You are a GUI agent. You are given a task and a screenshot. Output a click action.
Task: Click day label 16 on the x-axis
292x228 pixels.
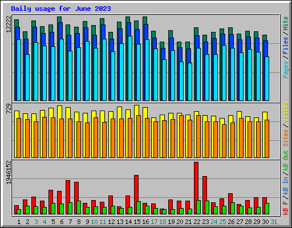145,222
